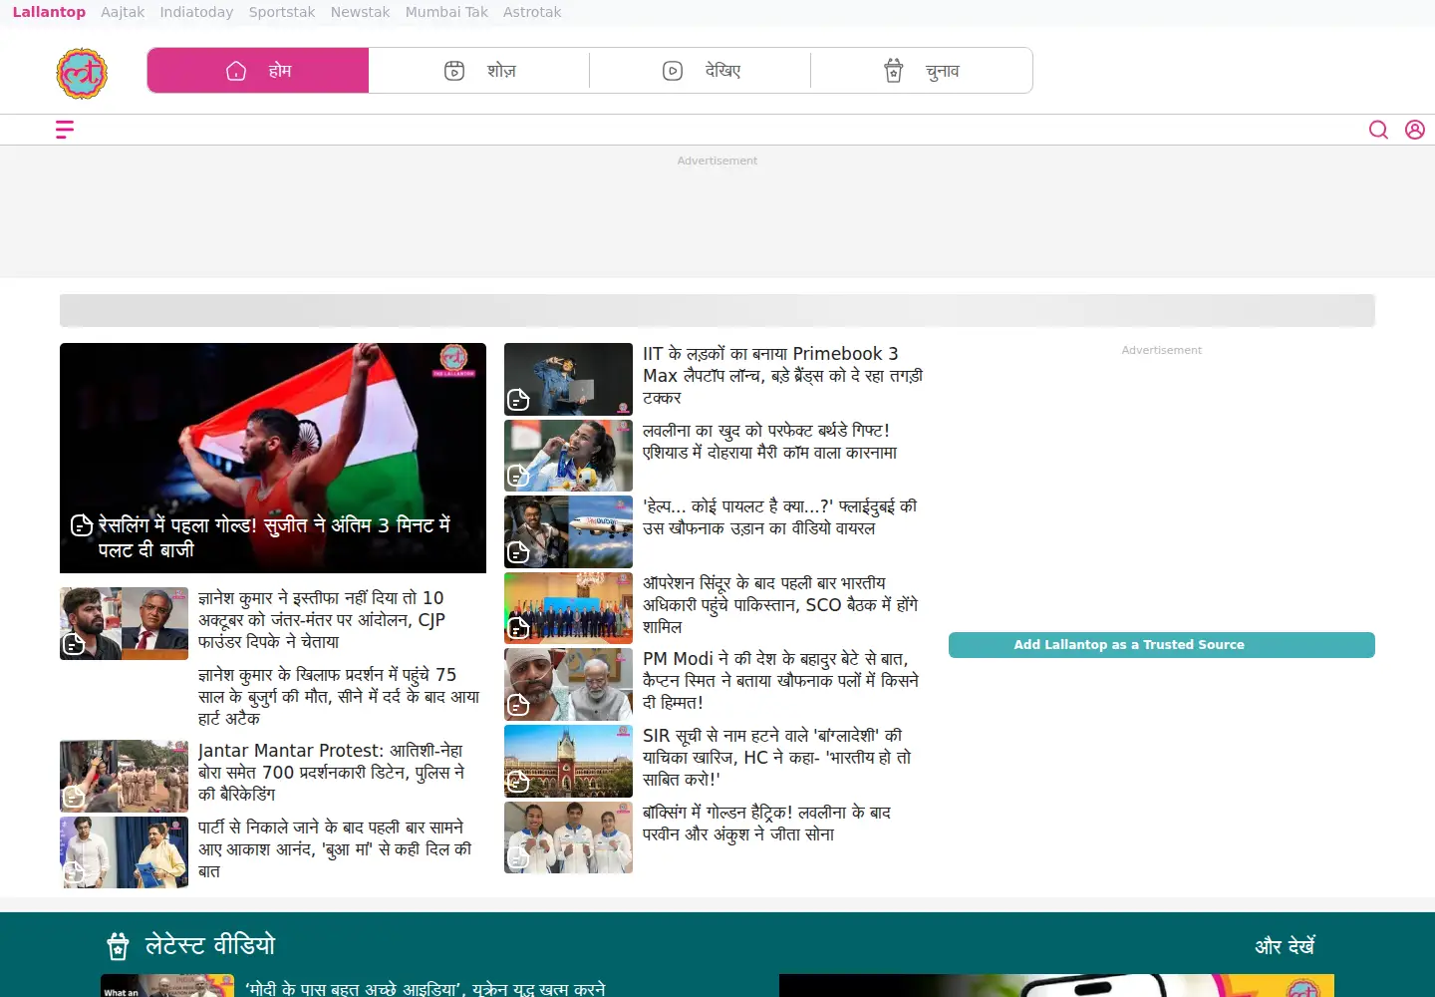The image size is (1435, 997).
Task: Open बॉक्सिंग गोल्डन हैट्रिक headline
Action: point(767,824)
